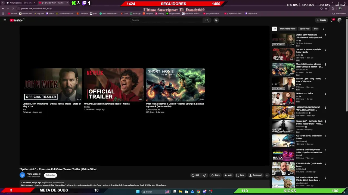The width and height of the screenshot is (348, 195).
Task: Open the YouTube hamburger guide menu
Action: 5,20
